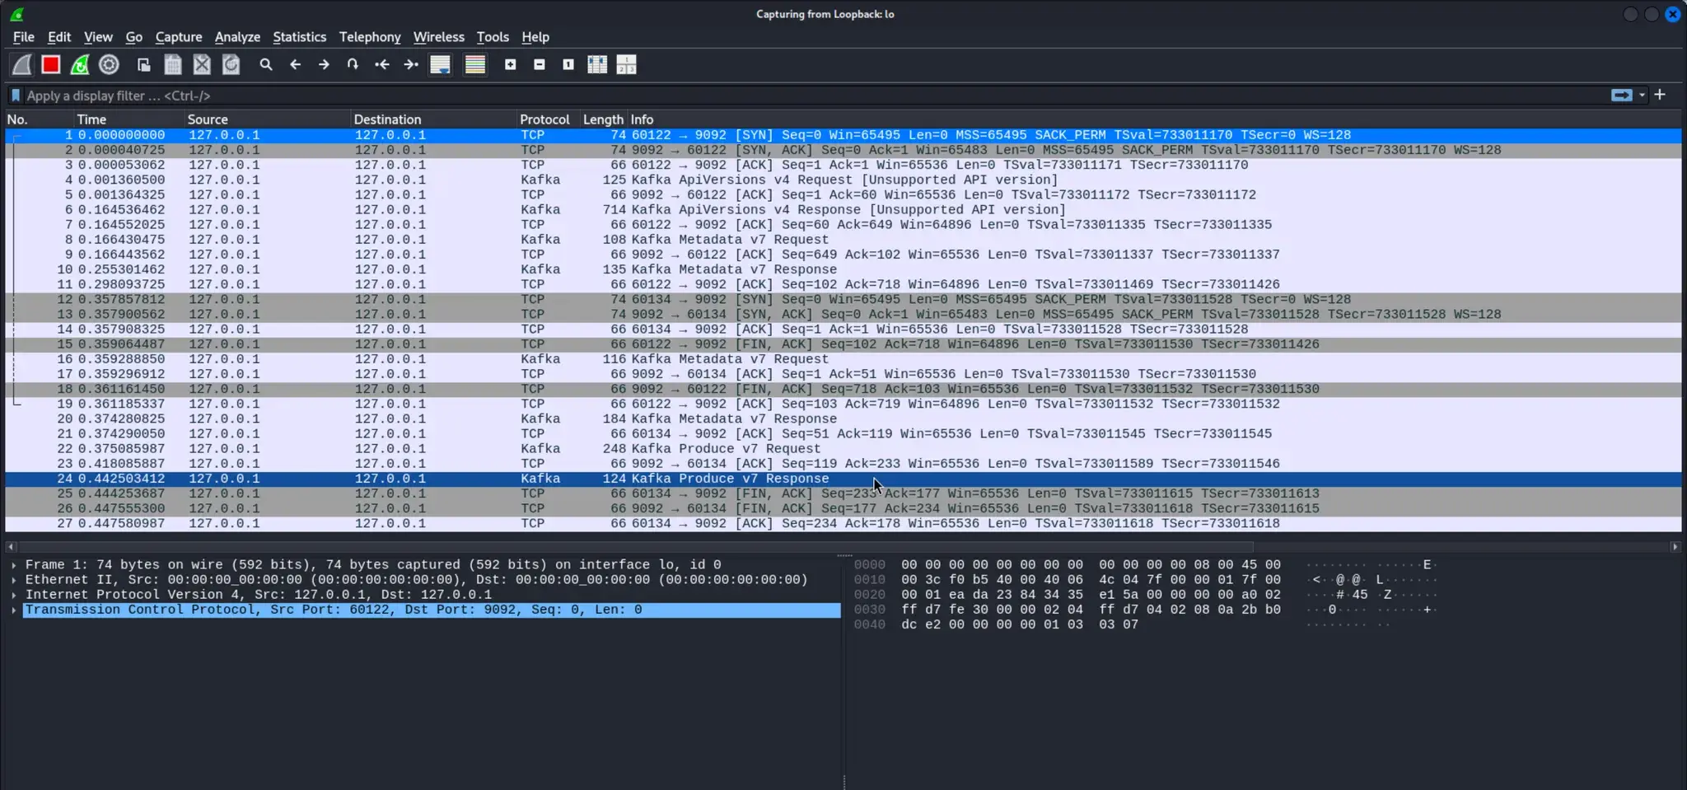Viewport: 1687px width, 790px height.
Task: Stop the running packet capture
Action: (51, 64)
